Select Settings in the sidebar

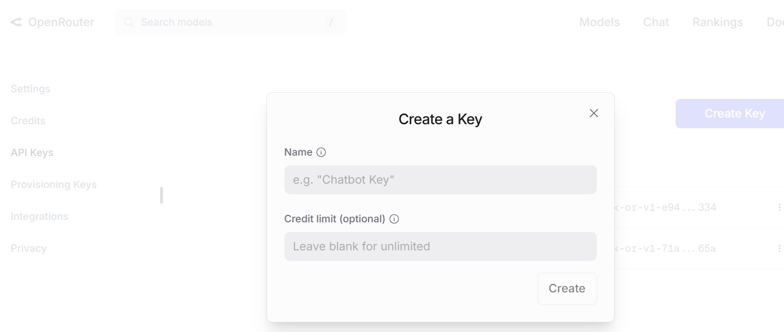coord(30,89)
